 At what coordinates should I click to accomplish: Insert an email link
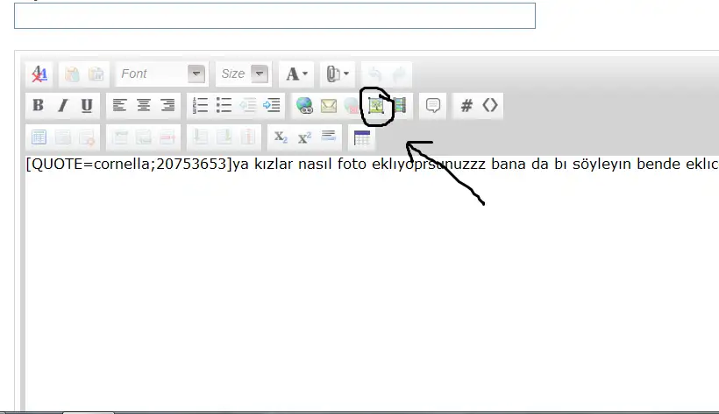[328, 106]
